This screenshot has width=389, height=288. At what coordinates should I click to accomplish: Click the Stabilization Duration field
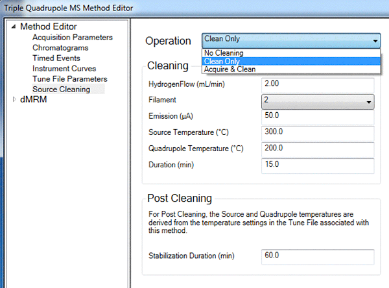(x=318, y=256)
